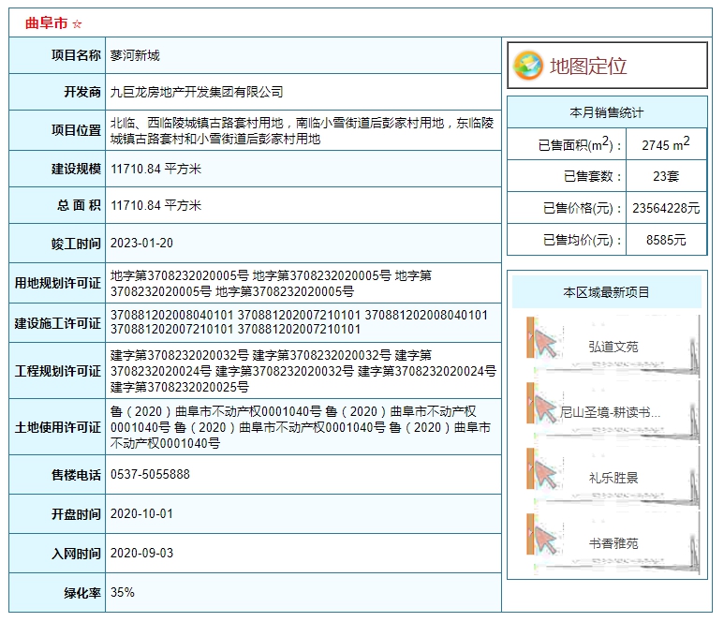Viewport: 724px width, 622px height.
Task: Click the average price 8585元
Action: (x=666, y=240)
